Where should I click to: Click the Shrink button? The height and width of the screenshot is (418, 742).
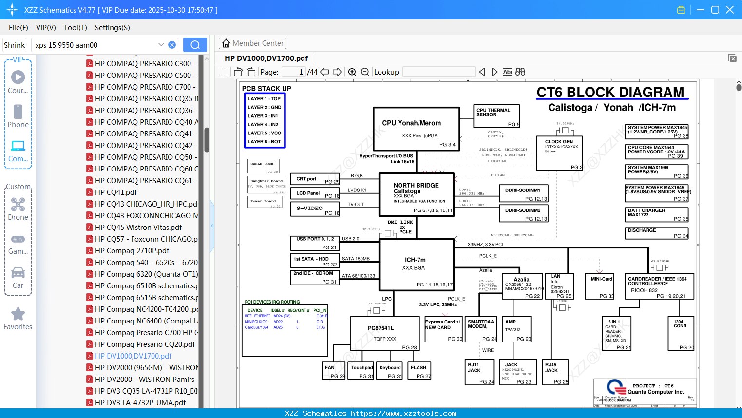pyautogui.click(x=14, y=45)
